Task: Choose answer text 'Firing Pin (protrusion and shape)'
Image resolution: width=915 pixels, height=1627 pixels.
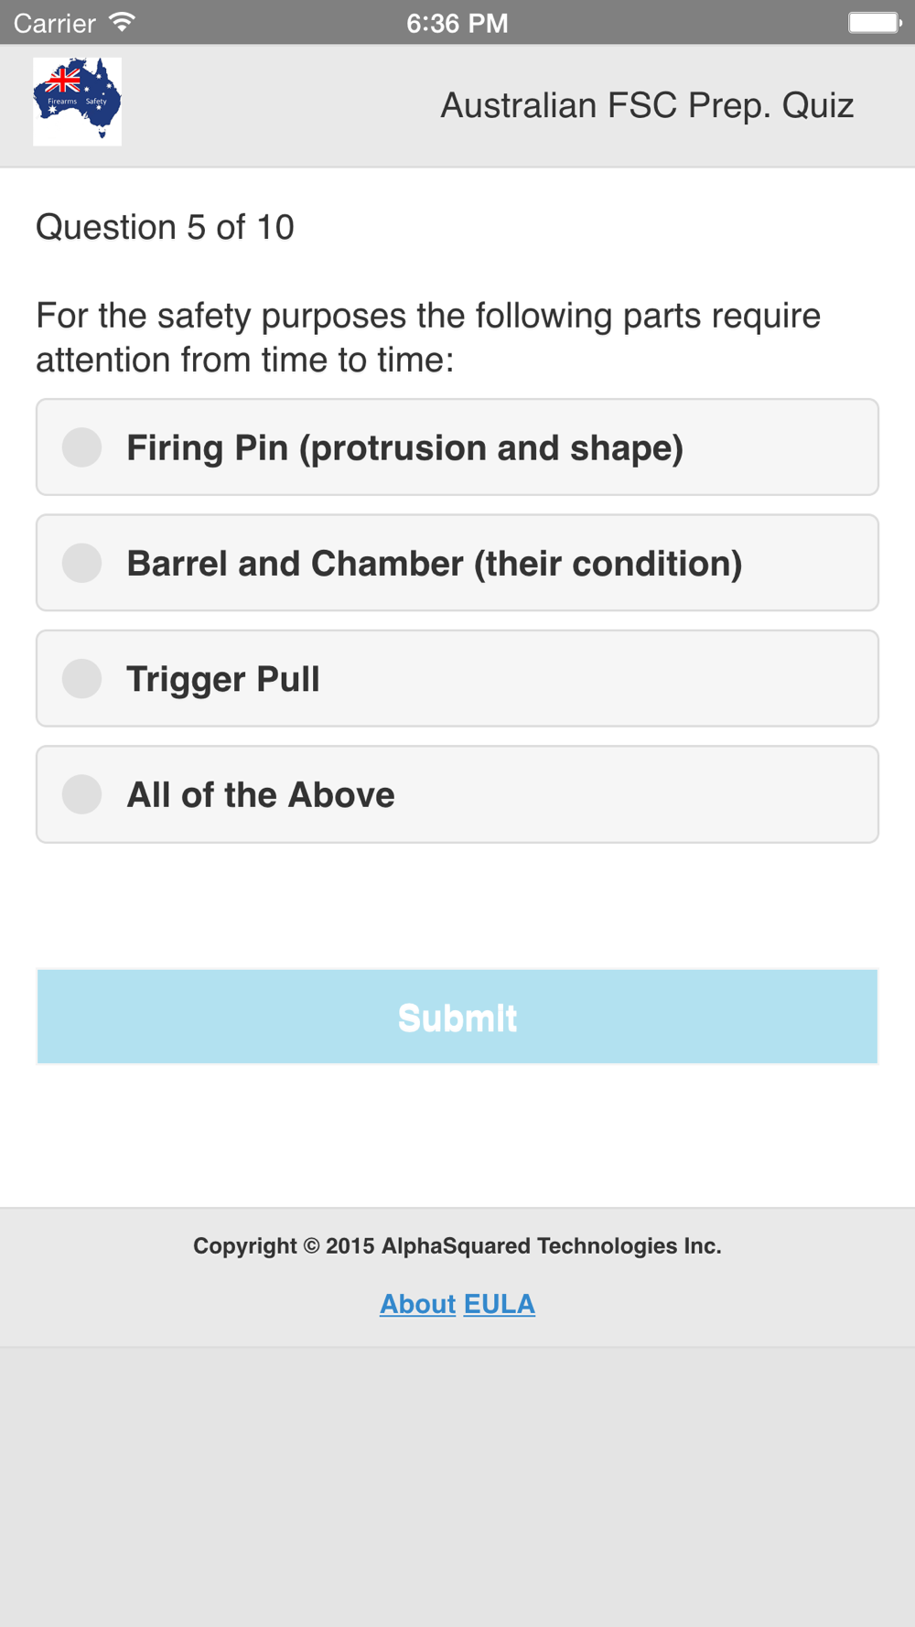Action: (x=405, y=448)
